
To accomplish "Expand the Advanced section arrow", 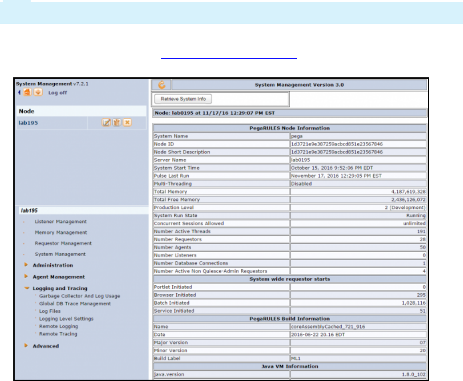I will [26, 345].
